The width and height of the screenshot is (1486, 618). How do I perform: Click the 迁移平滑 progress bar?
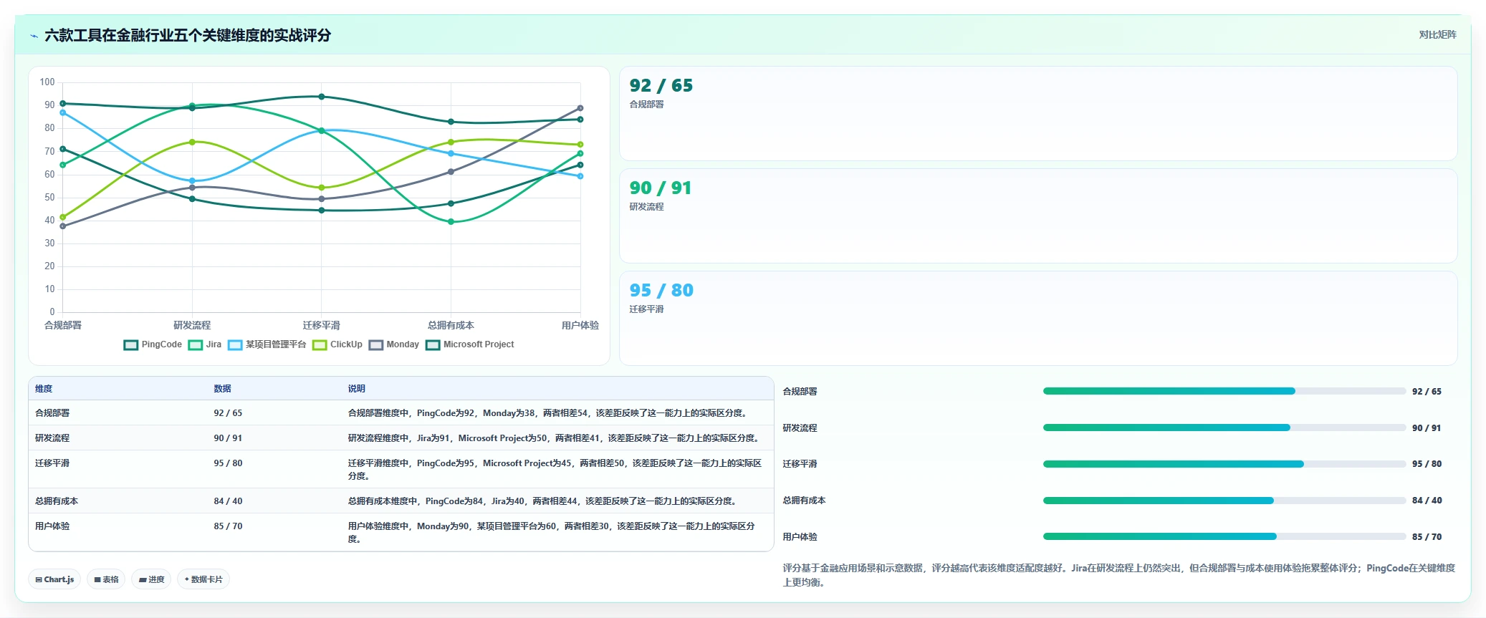pos(1224,464)
